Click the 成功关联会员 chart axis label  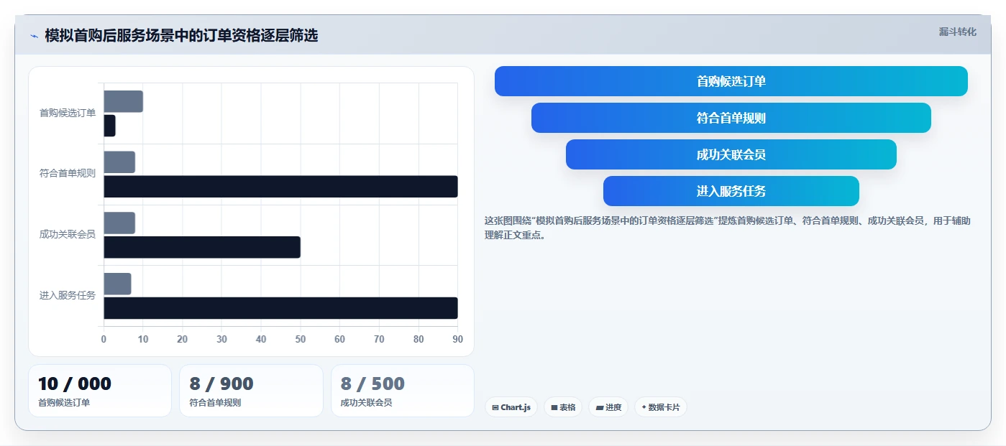pyautogui.click(x=68, y=234)
